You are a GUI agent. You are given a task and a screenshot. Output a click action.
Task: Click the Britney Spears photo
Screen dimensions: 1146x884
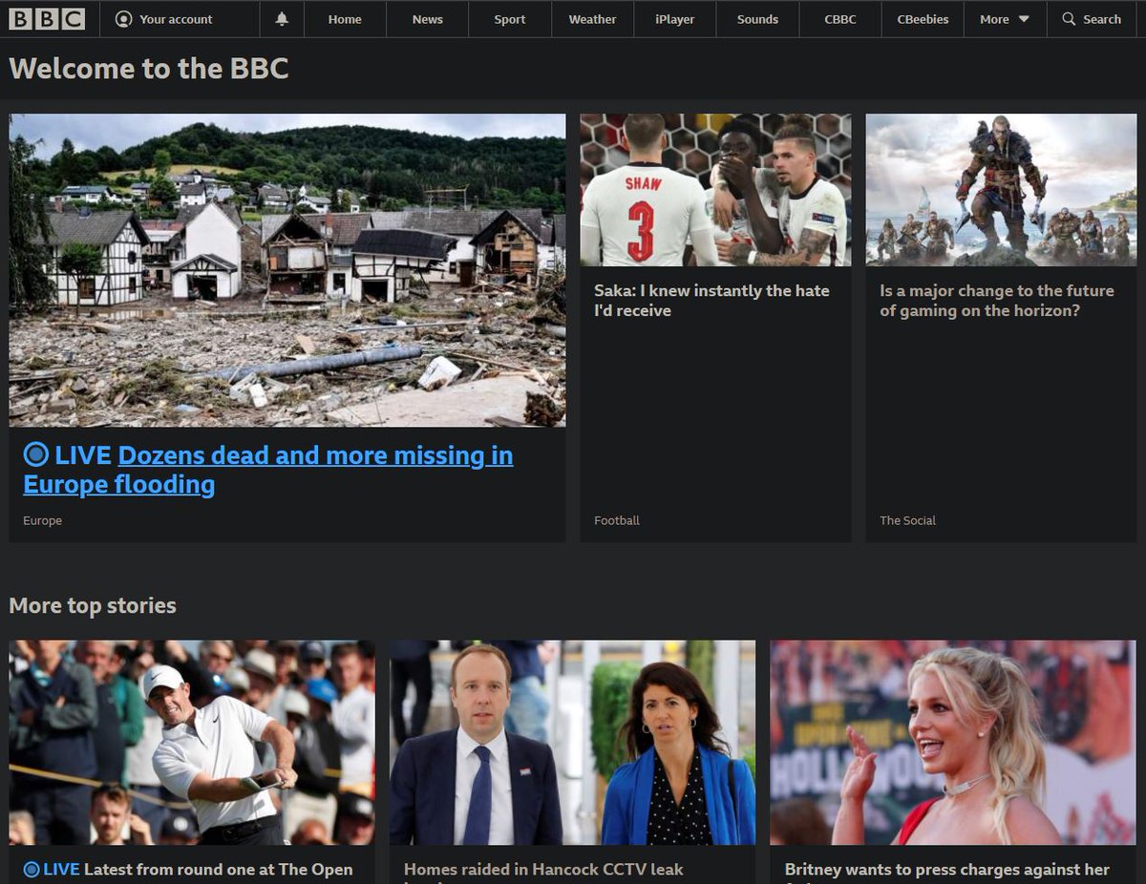[953, 743]
